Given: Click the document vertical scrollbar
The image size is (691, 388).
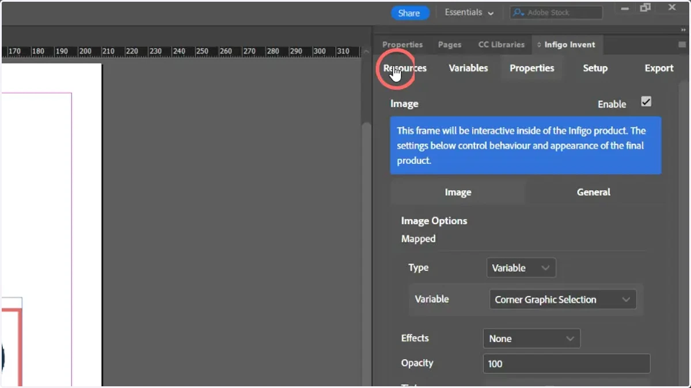Looking at the screenshot, I should [366, 253].
